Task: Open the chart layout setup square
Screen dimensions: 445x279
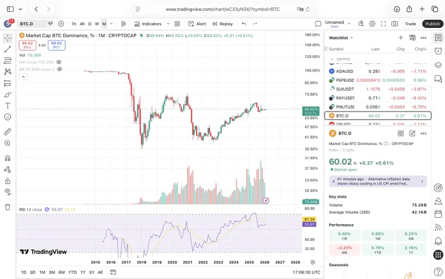Action: point(318,24)
